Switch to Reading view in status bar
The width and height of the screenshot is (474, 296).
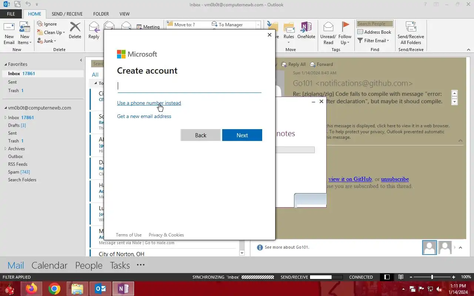click(401, 277)
